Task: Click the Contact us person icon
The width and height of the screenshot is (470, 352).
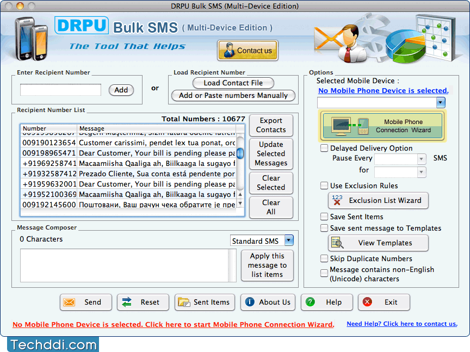Action: pyautogui.click(x=230, y=51)
